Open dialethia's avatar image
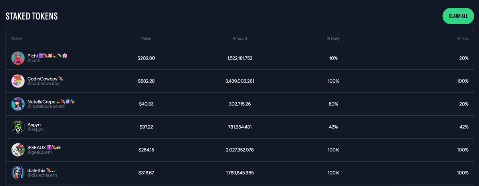This screenshot has width=479, height=186. tap(18, 172)
